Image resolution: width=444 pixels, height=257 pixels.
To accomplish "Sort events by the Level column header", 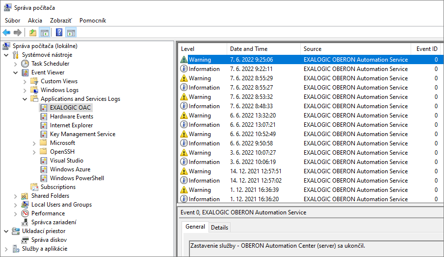I will 188,49.
